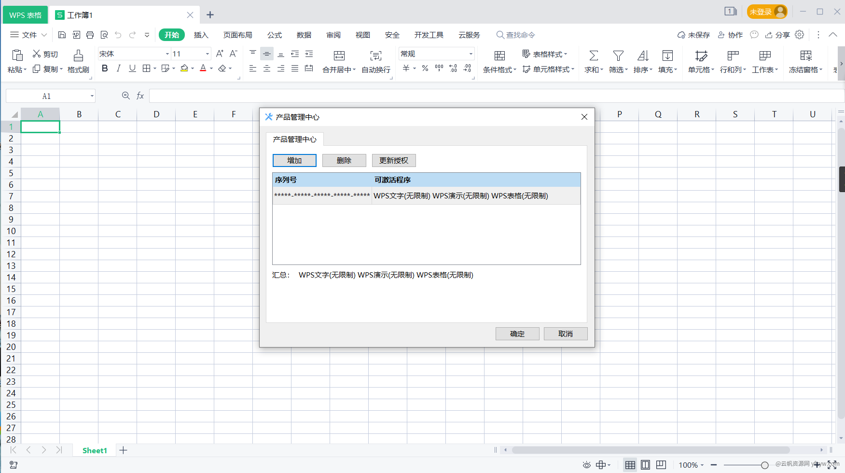Open Conditional Formatting (条件格式) icon
Viewport: 845px width, 473px height.
click(500, 56)
